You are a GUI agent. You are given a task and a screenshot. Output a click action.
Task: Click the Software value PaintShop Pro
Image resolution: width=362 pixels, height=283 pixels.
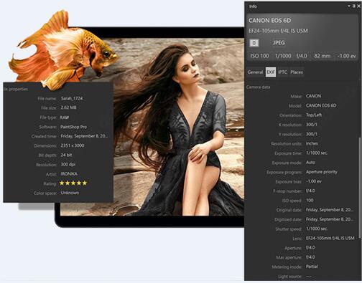point(74,127)
